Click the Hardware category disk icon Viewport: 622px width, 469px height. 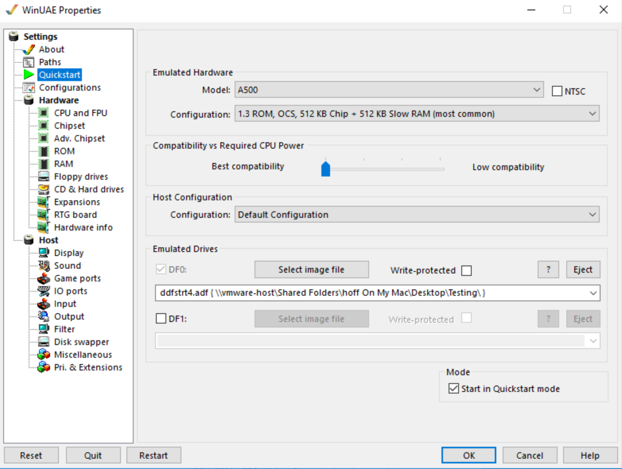point(29,100)
